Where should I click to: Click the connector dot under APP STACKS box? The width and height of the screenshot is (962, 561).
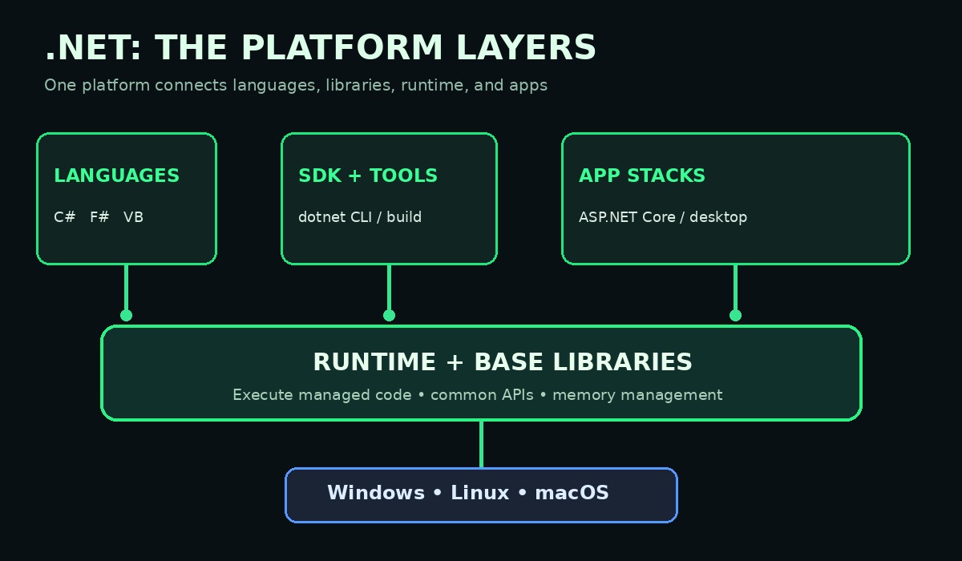[x=735, y=315]
